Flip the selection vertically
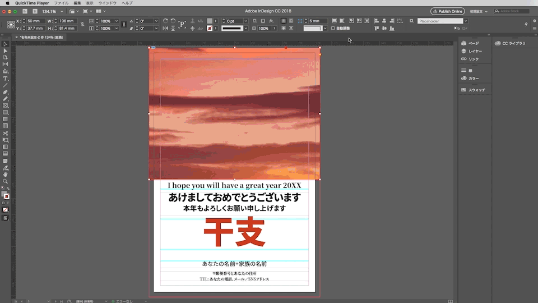This screenshot has width=538, height=303. pyautogui.click(x=173, y=28)
